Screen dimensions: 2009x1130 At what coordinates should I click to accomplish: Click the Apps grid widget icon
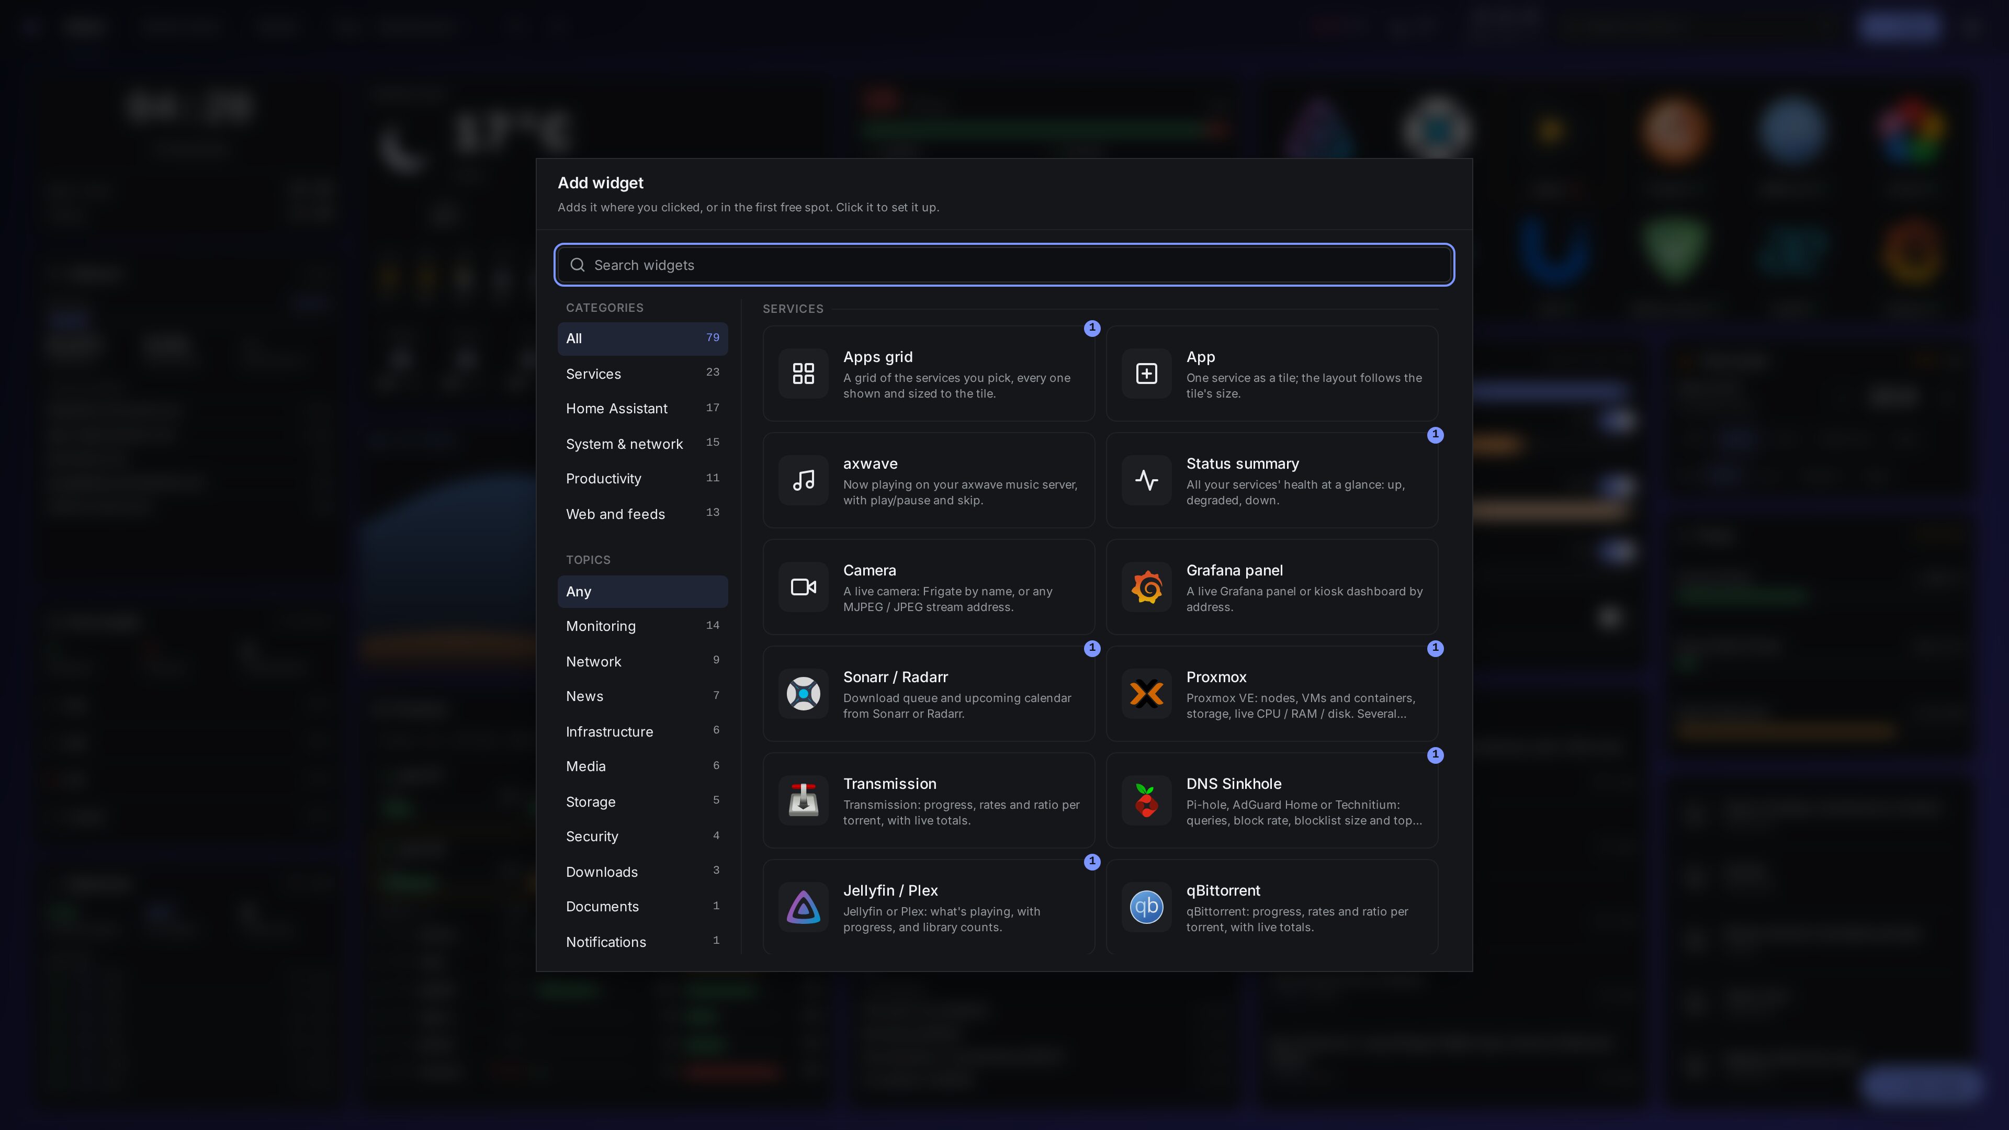tap(803, 374)
